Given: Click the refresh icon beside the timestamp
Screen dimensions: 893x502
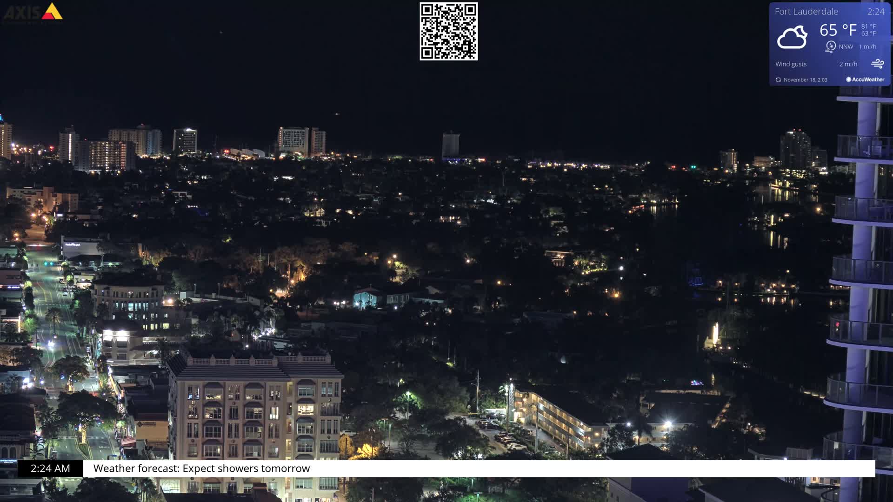Looking at the screenshot, I should (x=778, y=79).
